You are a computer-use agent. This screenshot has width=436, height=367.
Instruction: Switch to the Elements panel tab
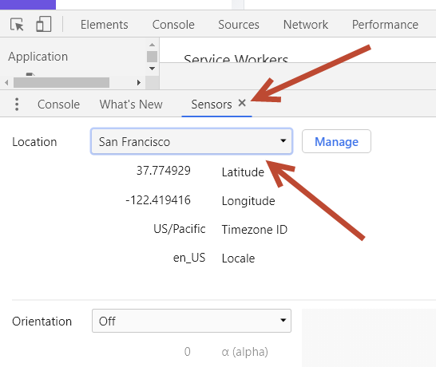pyautogui.click(x=105, y=25)
